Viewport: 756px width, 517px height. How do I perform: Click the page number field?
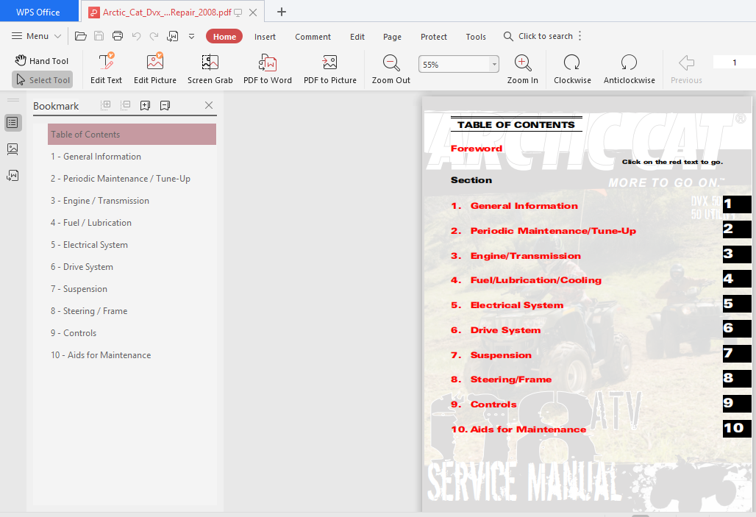click(734, 63)
